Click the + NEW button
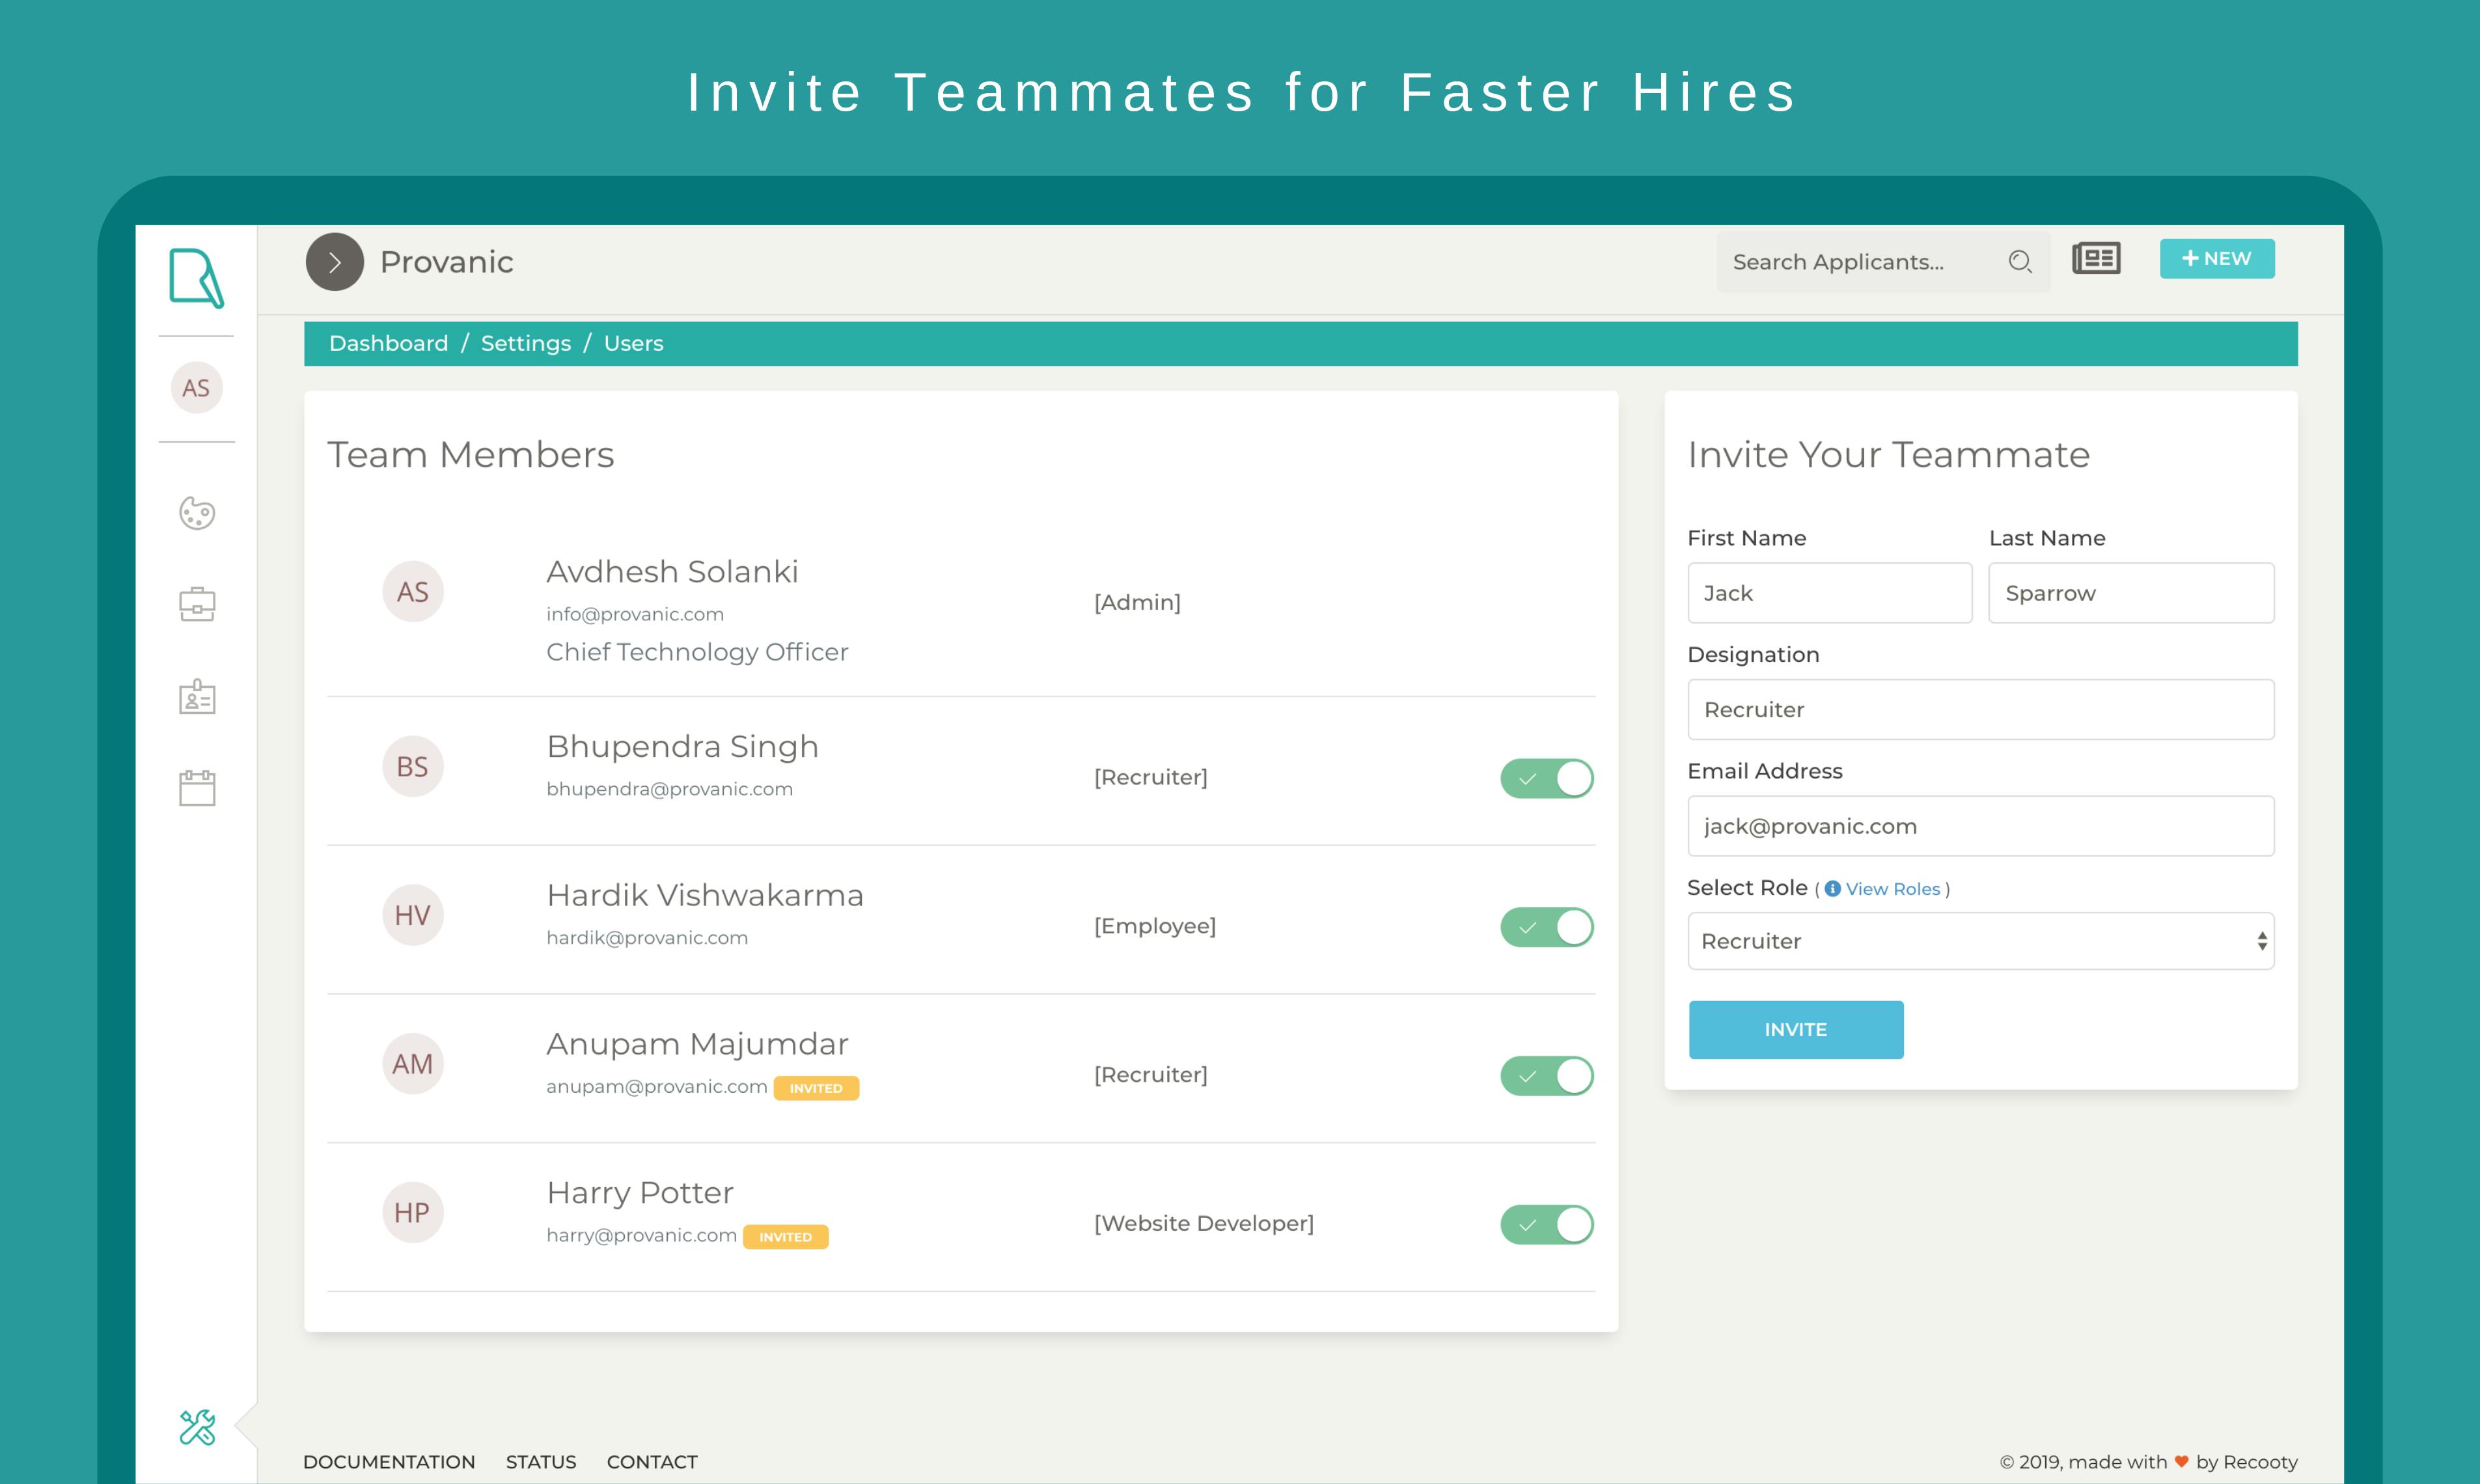Viewport: 2480px width, 1484px height. 2216,259
